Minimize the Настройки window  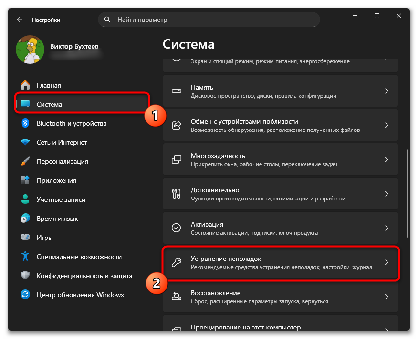[x=355, y=16]
